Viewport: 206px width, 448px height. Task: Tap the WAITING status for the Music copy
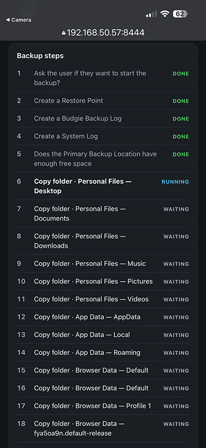coord(176,264)
